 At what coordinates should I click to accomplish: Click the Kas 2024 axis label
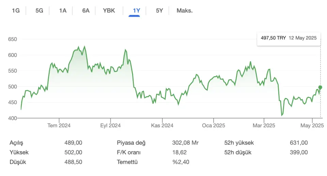click(x=162, y=126)
